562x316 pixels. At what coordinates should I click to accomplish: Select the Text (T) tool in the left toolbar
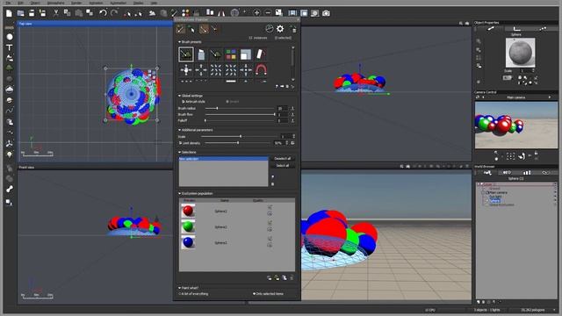click(x=10, y=47)
